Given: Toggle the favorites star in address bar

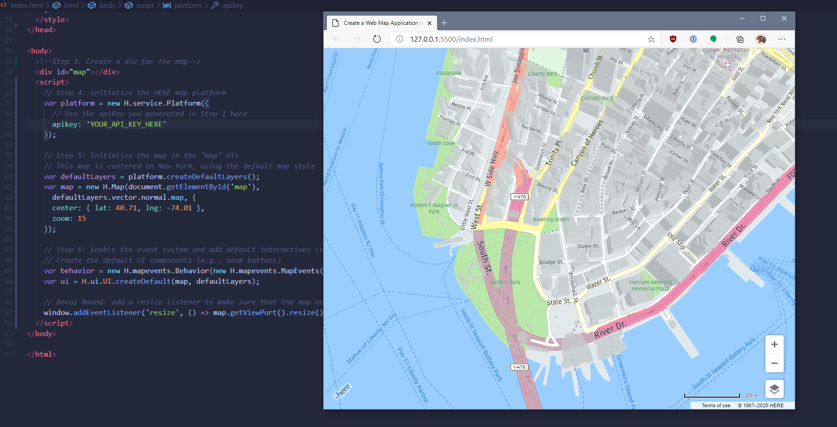Looking at the screenshot, I should pos(652,39).
